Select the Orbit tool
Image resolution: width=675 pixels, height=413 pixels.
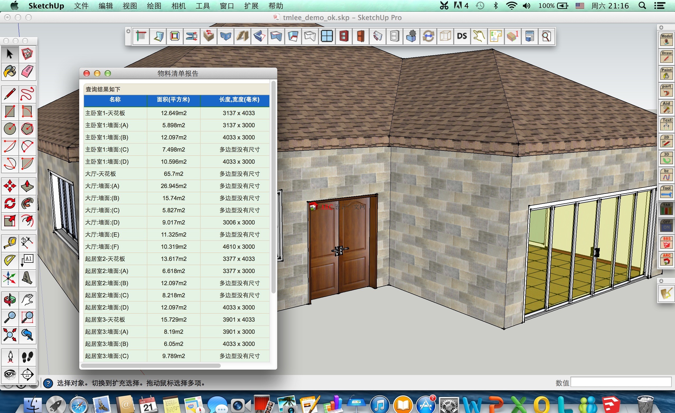click(x=10, y=300)
